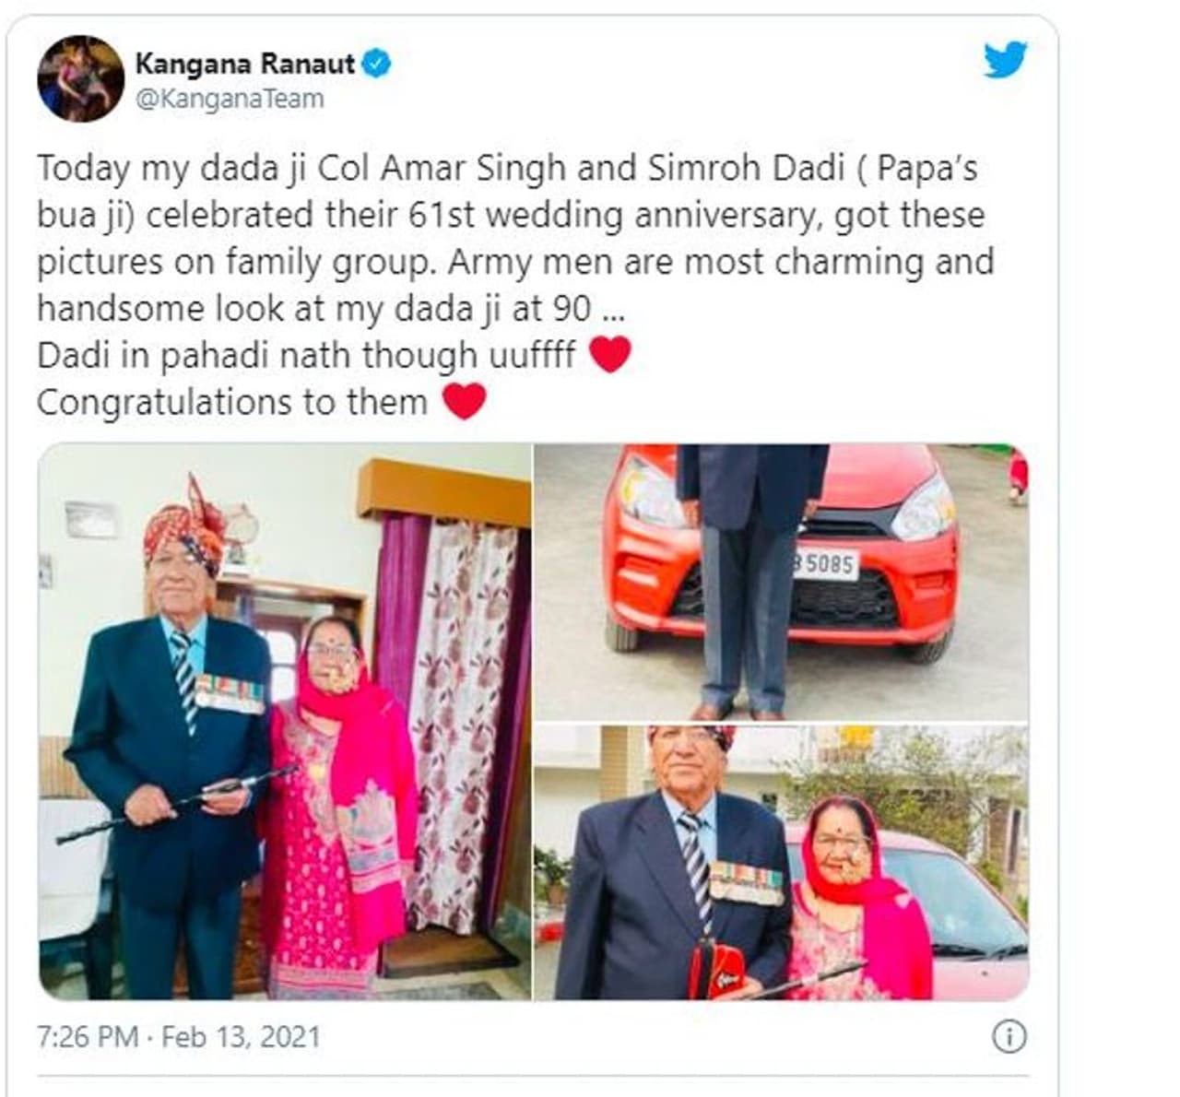The image size is (1180, 1097).
Task: Open Kangana Ranaut's profile avatar
Action: pyautogui.click(x=80, y=79)
